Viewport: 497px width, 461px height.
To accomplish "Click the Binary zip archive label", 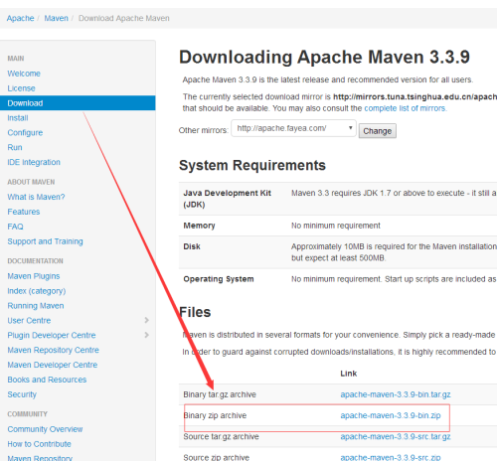I will tap(215, 415).
